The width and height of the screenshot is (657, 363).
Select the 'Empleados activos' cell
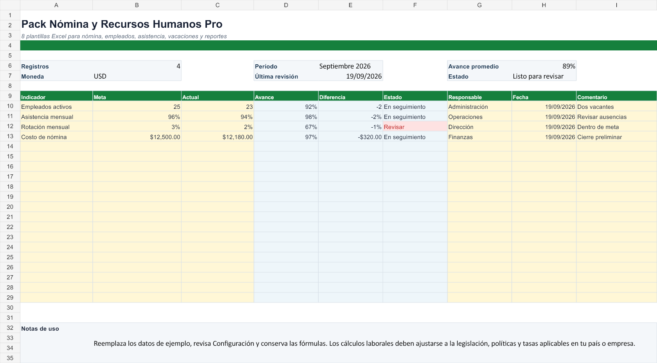click(x=56, y=106)
